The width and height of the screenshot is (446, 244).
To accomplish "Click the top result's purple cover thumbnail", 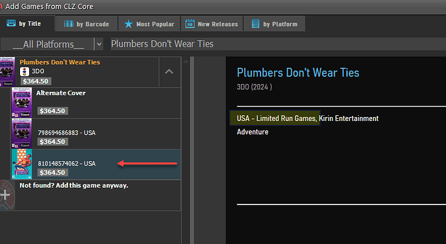I will 7,72.
